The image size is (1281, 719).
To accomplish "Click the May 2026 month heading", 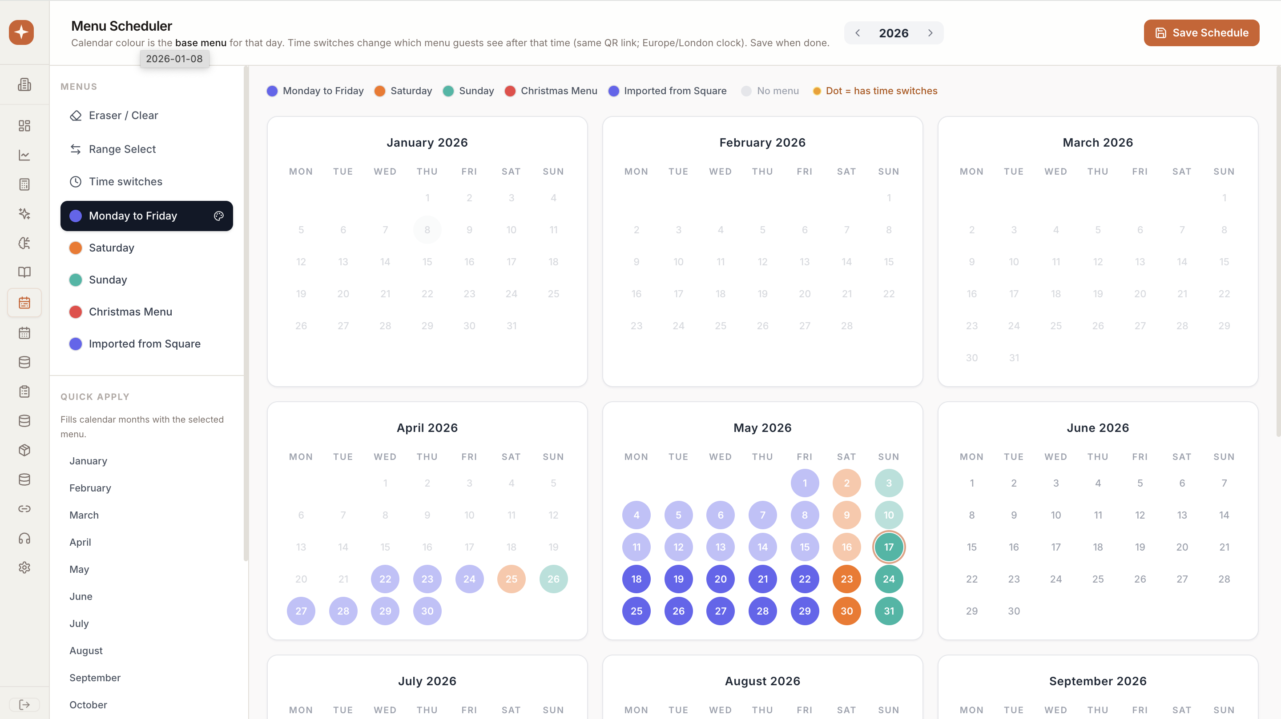I will pyautogui.click(x=762, y=428).
